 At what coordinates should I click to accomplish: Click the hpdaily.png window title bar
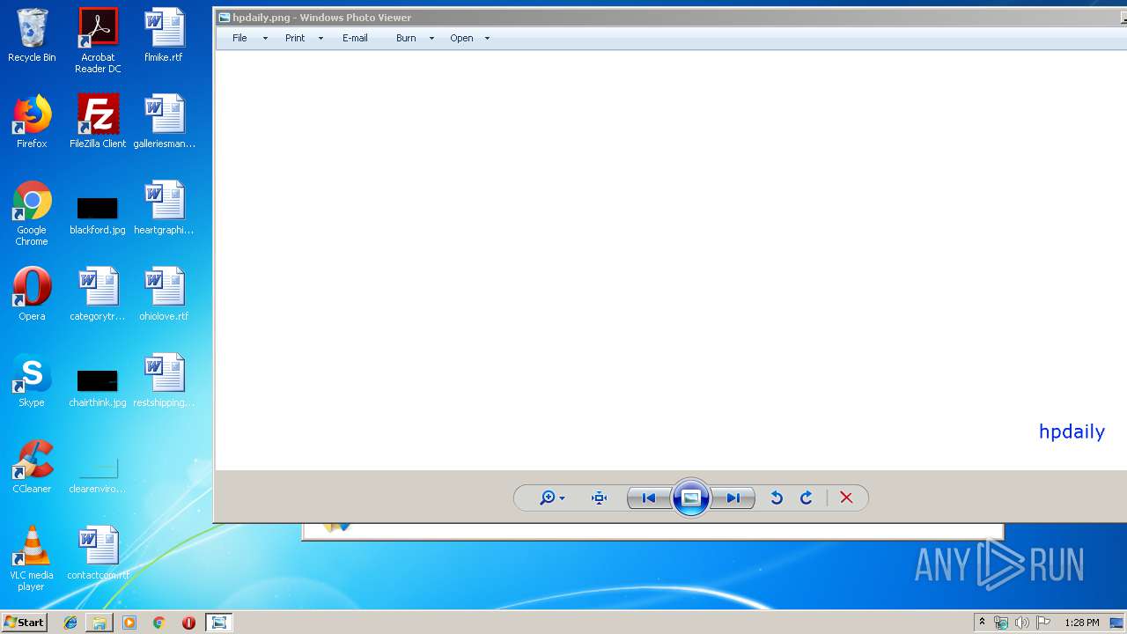[x=669, y=18]
